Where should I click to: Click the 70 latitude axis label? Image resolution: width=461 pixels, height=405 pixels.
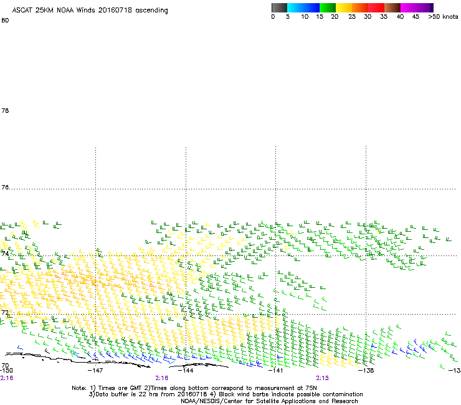[5, 366]
